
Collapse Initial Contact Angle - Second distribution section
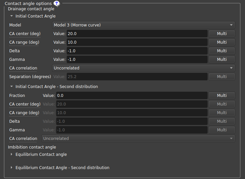click(x=12, y=86)
